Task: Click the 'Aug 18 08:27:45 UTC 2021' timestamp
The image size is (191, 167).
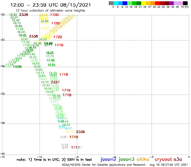Action: coord(169,165)
